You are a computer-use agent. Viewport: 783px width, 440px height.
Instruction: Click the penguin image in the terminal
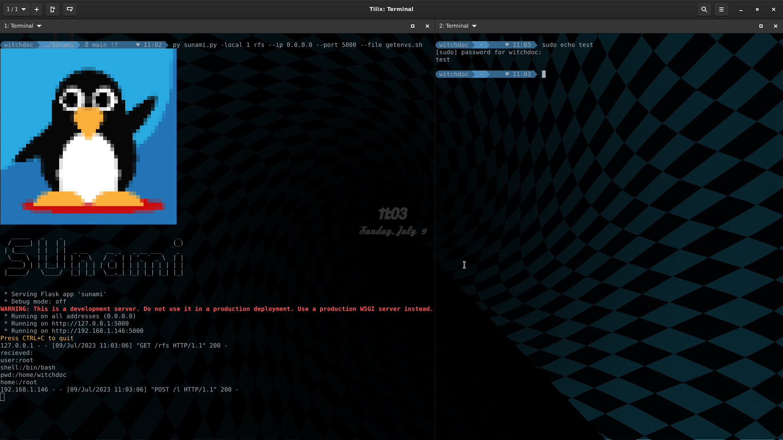(x=88, y=136)
